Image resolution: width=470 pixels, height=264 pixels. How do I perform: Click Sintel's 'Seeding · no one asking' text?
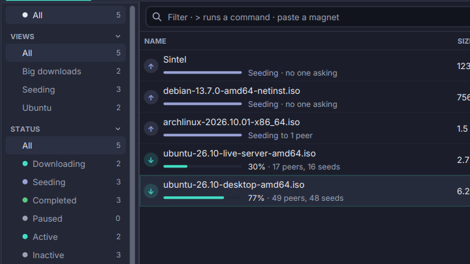(292, 73)
